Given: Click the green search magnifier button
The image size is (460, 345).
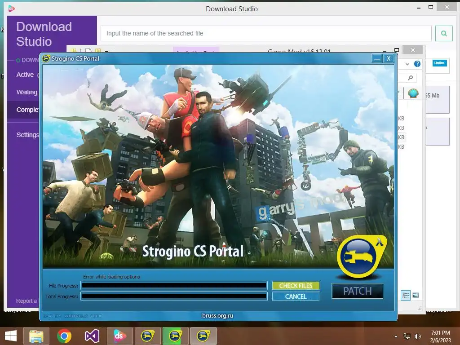Looking at the screenshot, I should pyautogui.click(x=444, y=33).
